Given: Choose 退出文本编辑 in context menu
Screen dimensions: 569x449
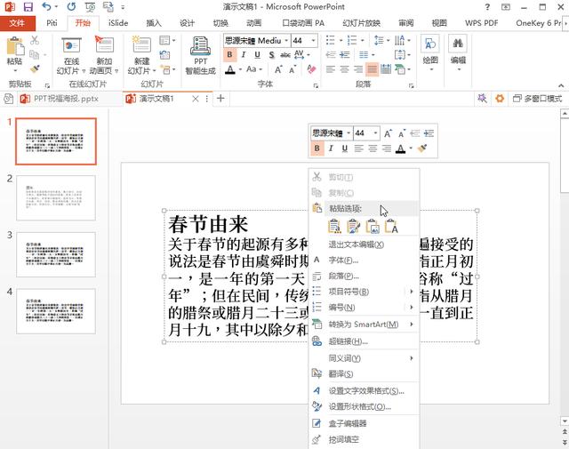Looking at the screenshot, I should pos(364,245).
